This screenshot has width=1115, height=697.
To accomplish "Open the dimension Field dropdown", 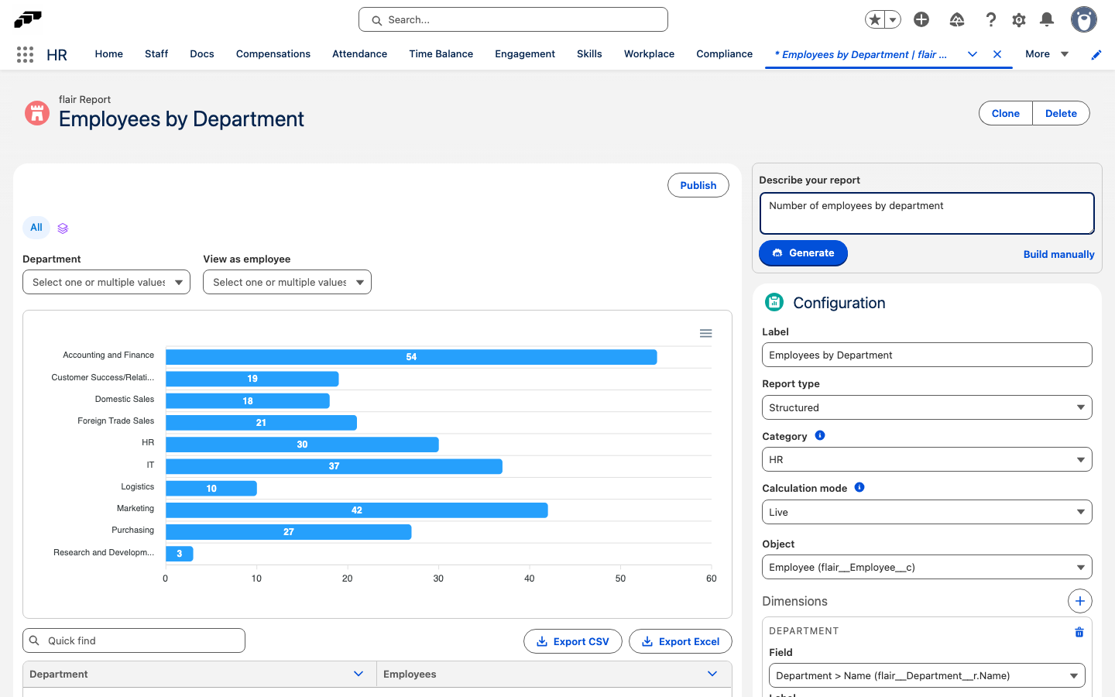I will (x=927, y=675).
